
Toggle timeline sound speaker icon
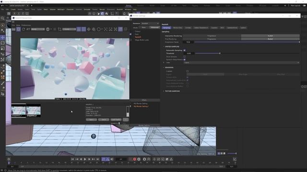[x=112, y=159]
